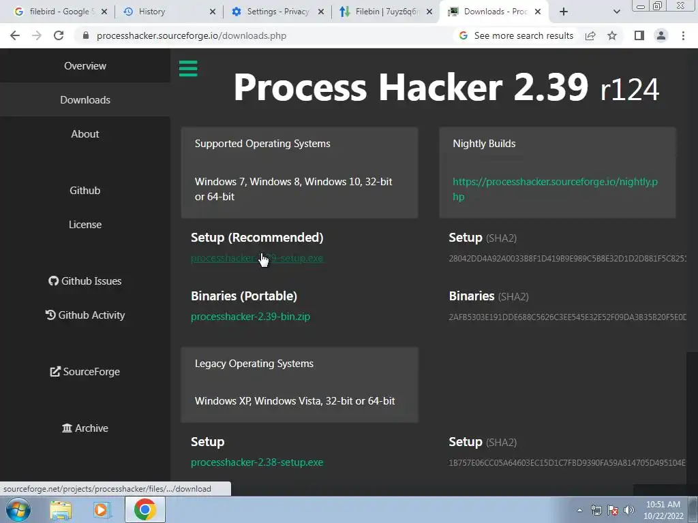Bookmark this page with the star icon

tap(612, 35)
